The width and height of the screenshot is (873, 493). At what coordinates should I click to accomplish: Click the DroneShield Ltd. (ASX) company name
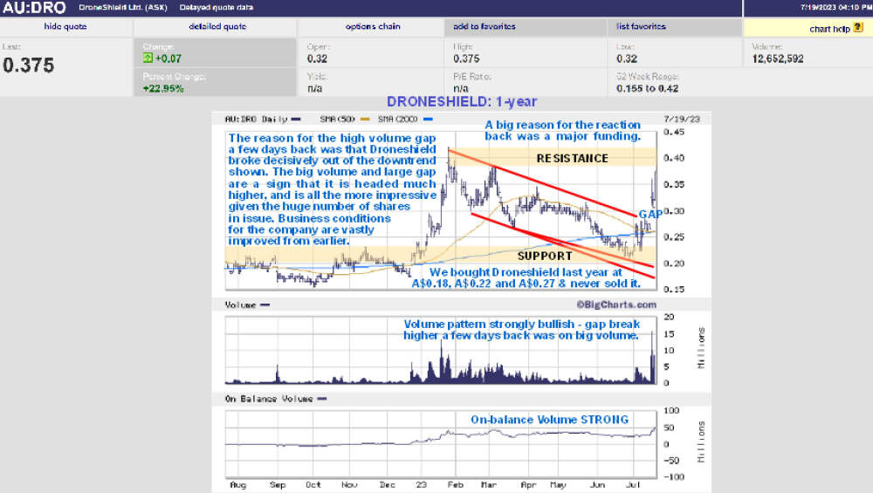click(122, 8)
